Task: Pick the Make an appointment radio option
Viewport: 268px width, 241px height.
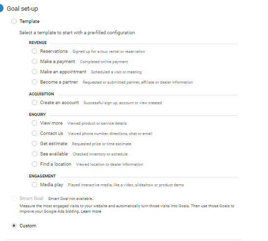Action: tap(34, 72)
